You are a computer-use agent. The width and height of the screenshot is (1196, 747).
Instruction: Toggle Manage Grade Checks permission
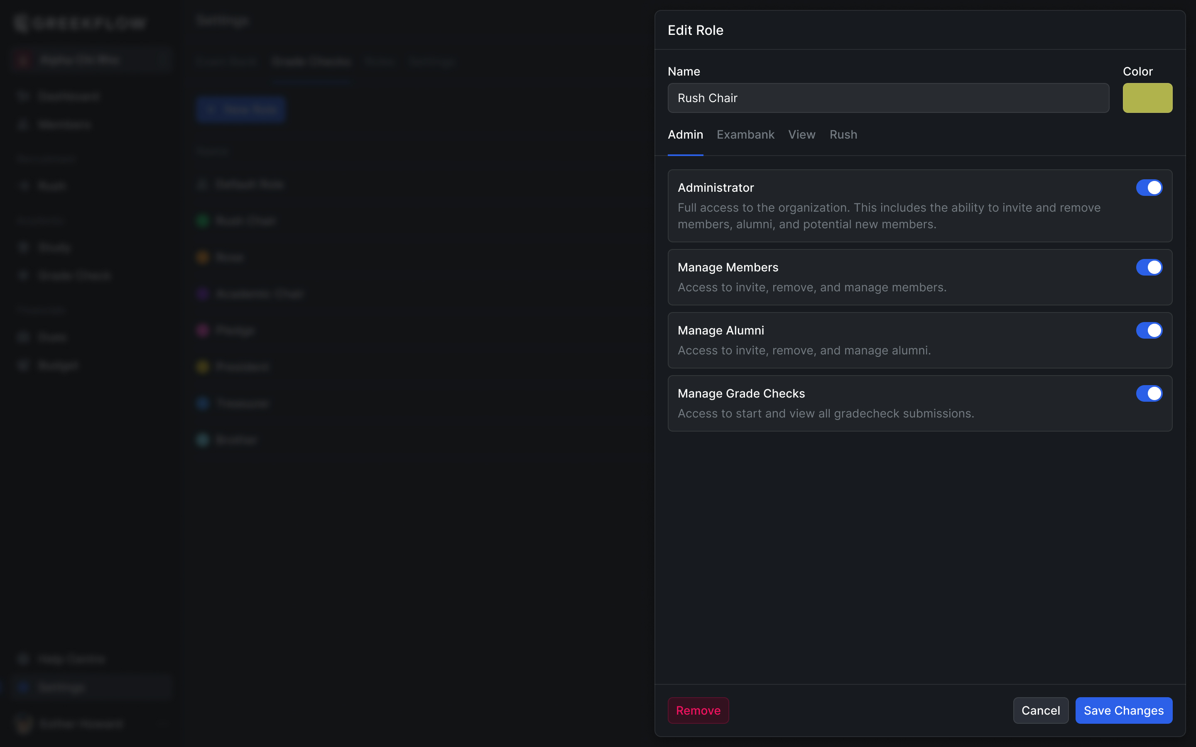pos(1149,394)
